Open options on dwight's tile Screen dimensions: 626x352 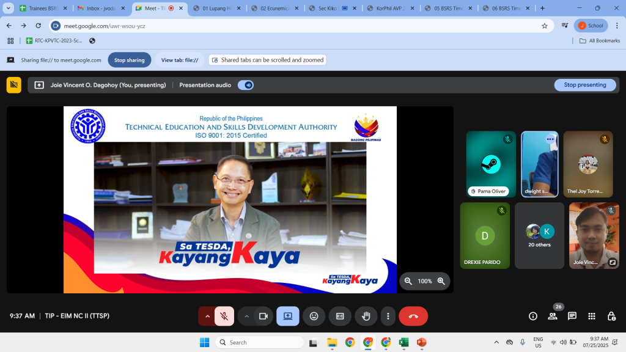pyautogui.click(x=550, y=139)
